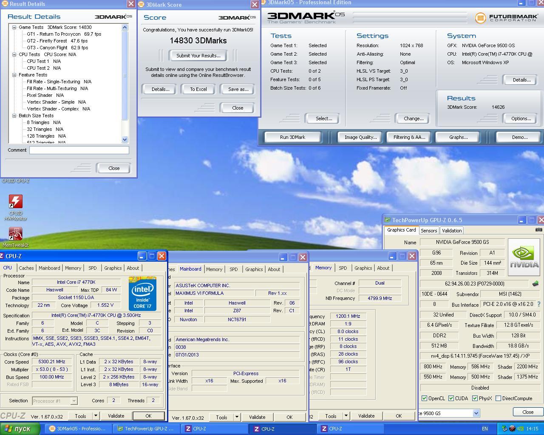Open the Tools dropdown arrow in CPU-Z CPU window
The height and width of the screenshot is (435, 544).
(96, 416)
